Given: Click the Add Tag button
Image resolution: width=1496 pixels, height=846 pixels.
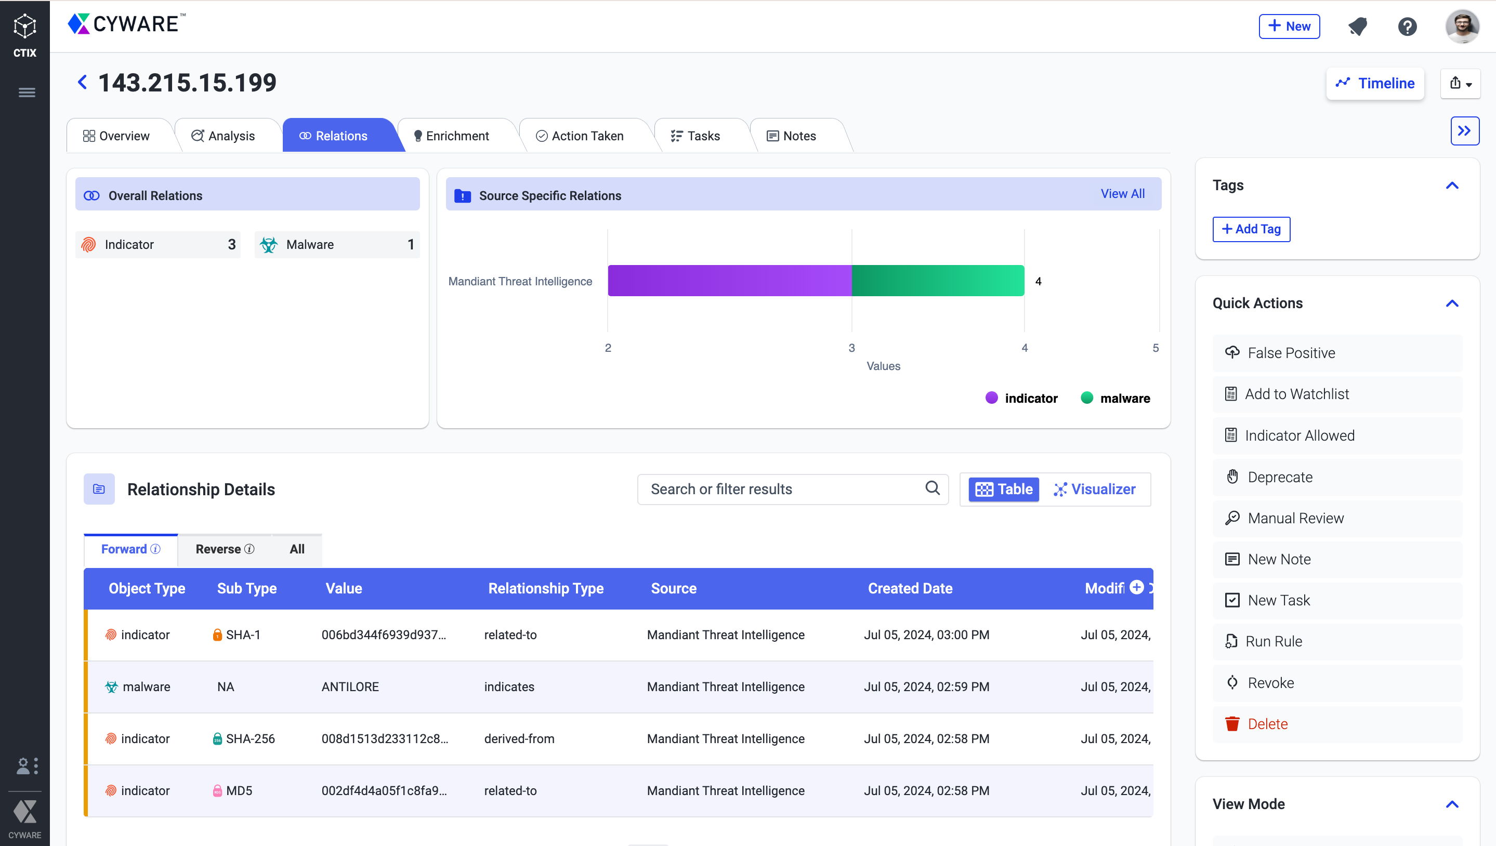Looking at the screenshot, I should click(1251, 229).
